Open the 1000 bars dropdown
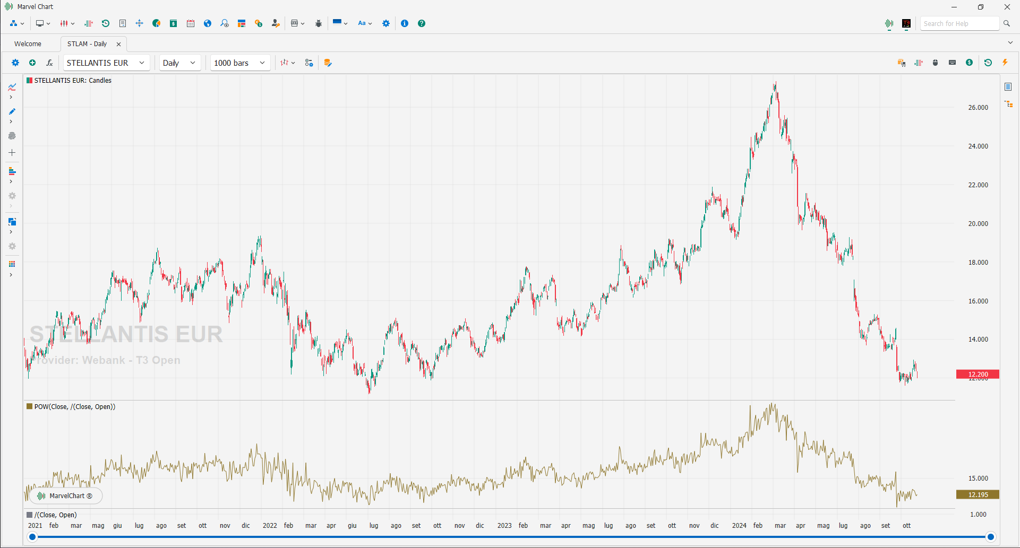Image resolution: width=1020 pixels, height=548 pixels. 240,63
